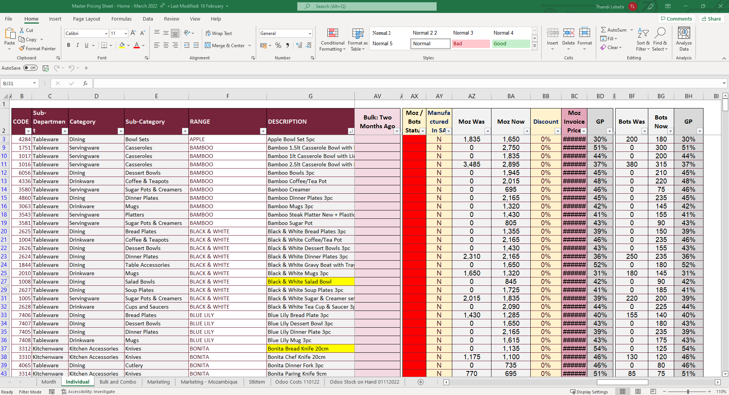Click the formula bar input
The image size is (729, 395).
[x=407, y=83]
